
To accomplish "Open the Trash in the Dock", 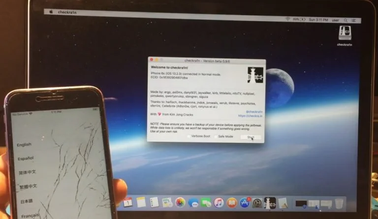I will tap(339, 202).
